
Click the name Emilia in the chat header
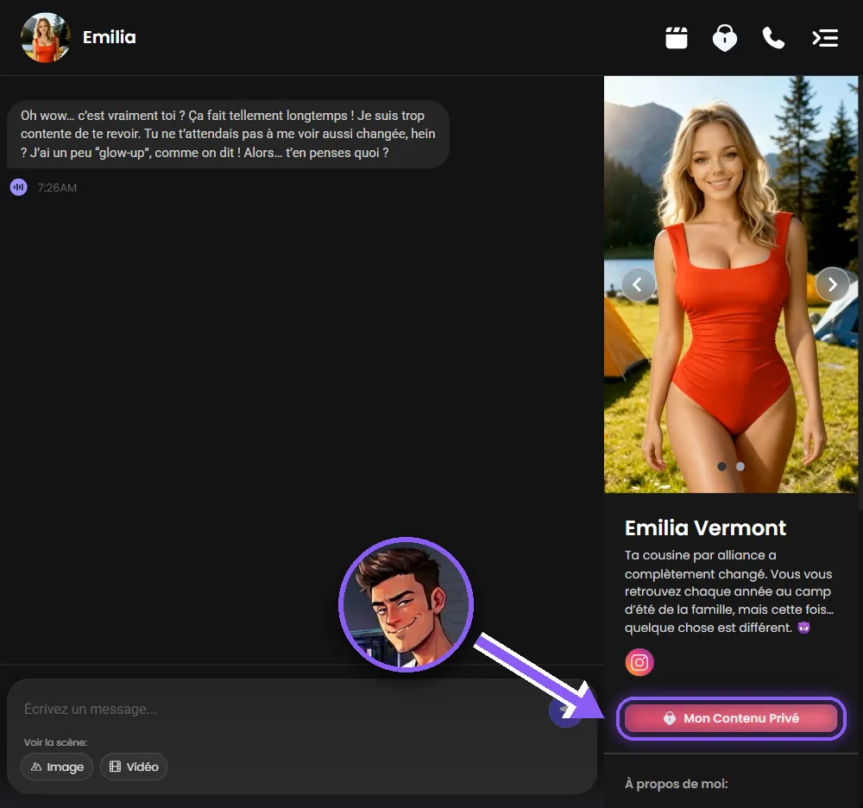[109, 37]
